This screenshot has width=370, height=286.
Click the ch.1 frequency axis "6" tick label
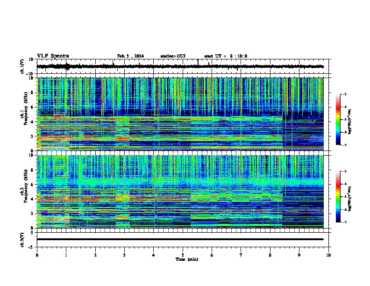[x=32, y=107]
